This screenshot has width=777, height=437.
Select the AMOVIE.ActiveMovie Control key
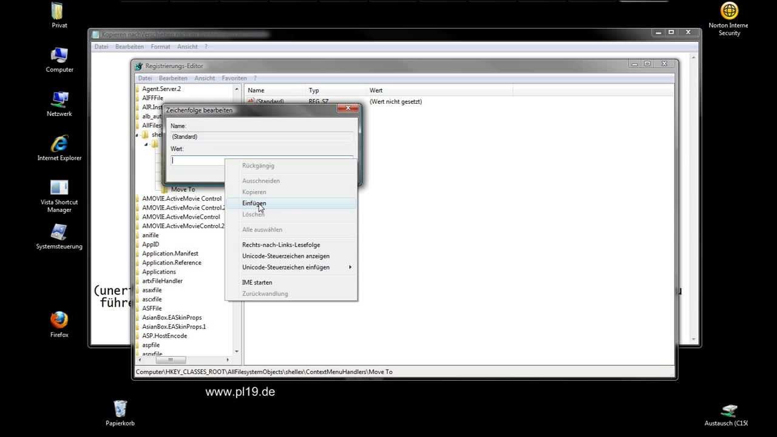(182, 198)
